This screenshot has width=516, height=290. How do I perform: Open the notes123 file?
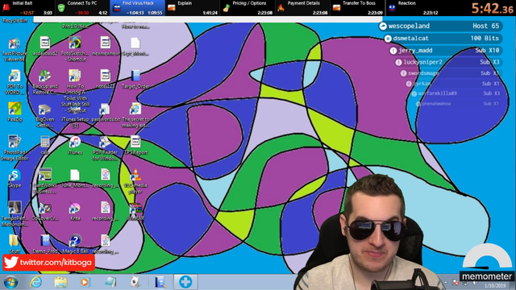[x=106, y=79]
